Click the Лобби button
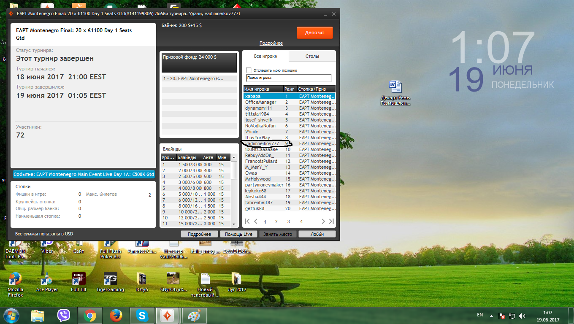 [317, 234]
